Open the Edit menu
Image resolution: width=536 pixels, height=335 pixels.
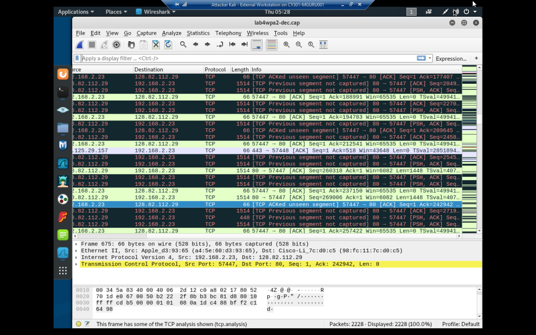pos(95,33)
